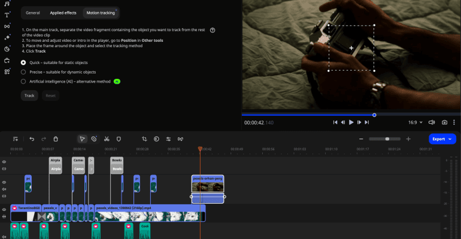Select the Airpla title clip
The height and width of the screenshot is (239, 461).
[x=55, y=166]
